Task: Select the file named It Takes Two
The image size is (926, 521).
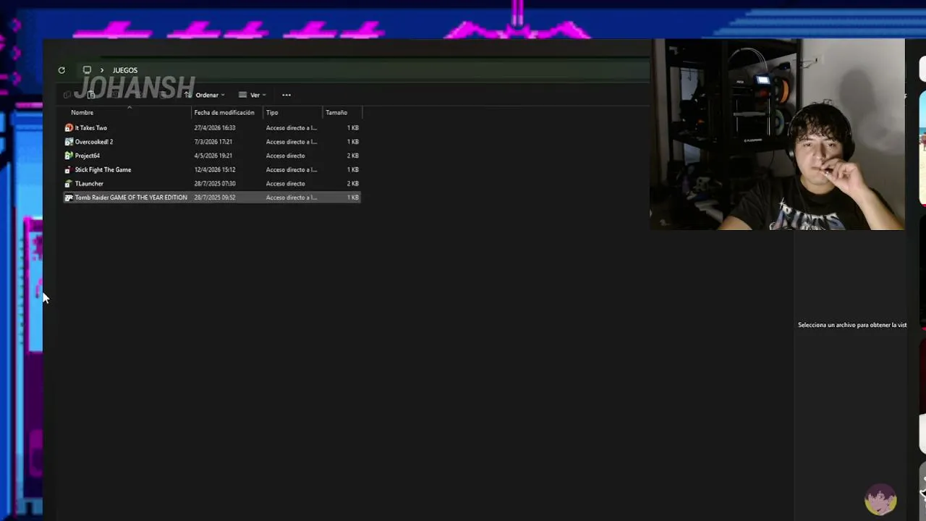Action: [91, 128]
